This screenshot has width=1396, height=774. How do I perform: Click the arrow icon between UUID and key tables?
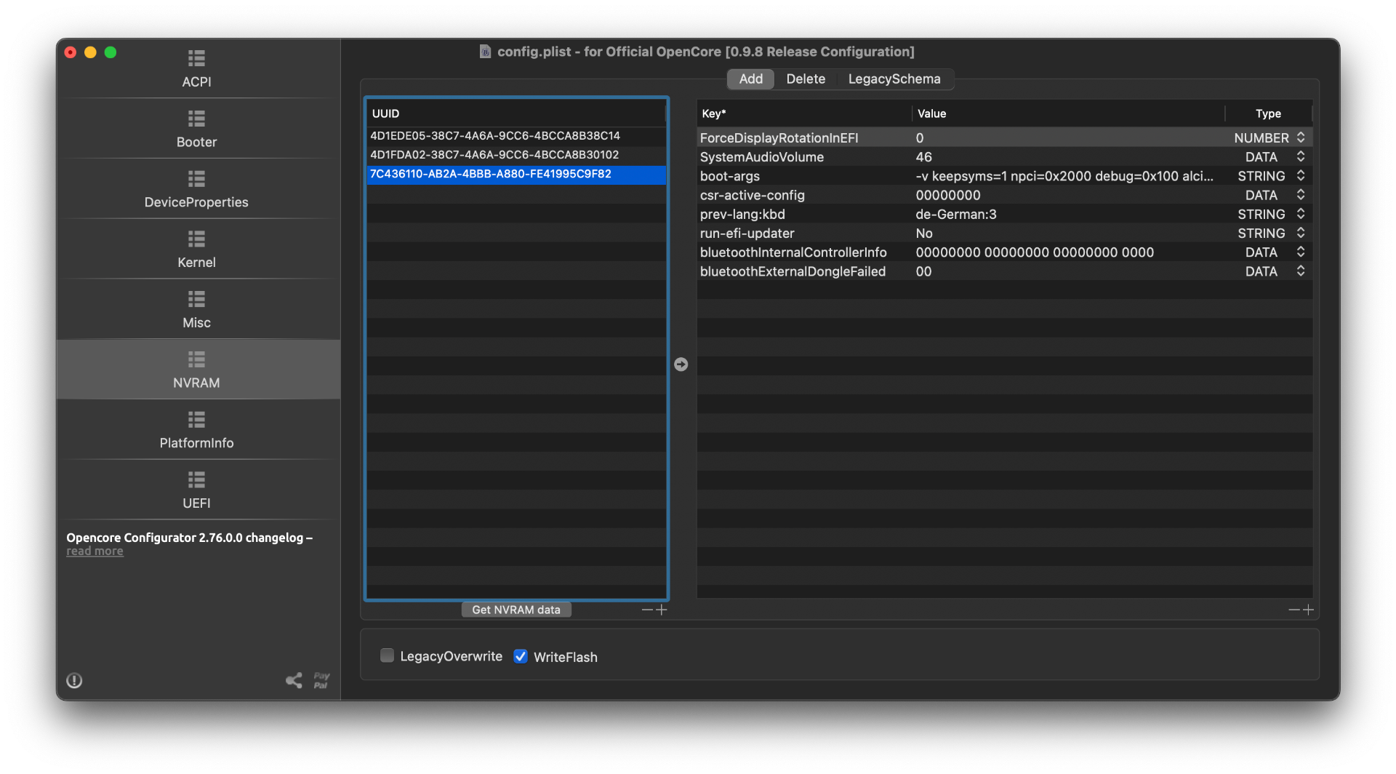point(681,364)
